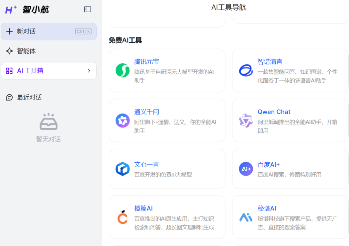Open the 橙篇AI title link
The height and width of the screenshot is (246, 349).
click(x=143, y=209)
